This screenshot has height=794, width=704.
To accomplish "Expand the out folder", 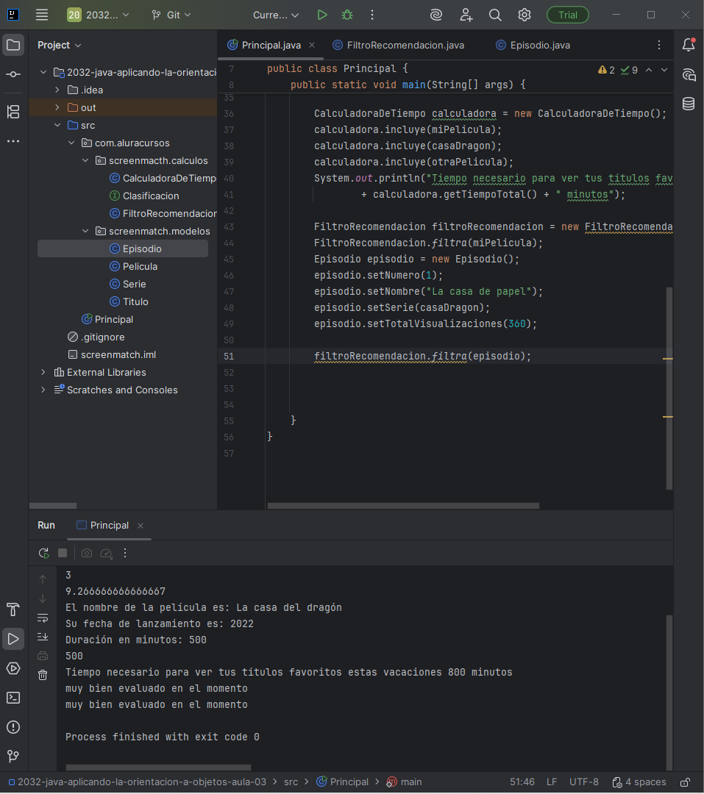I will pos(57,107).
